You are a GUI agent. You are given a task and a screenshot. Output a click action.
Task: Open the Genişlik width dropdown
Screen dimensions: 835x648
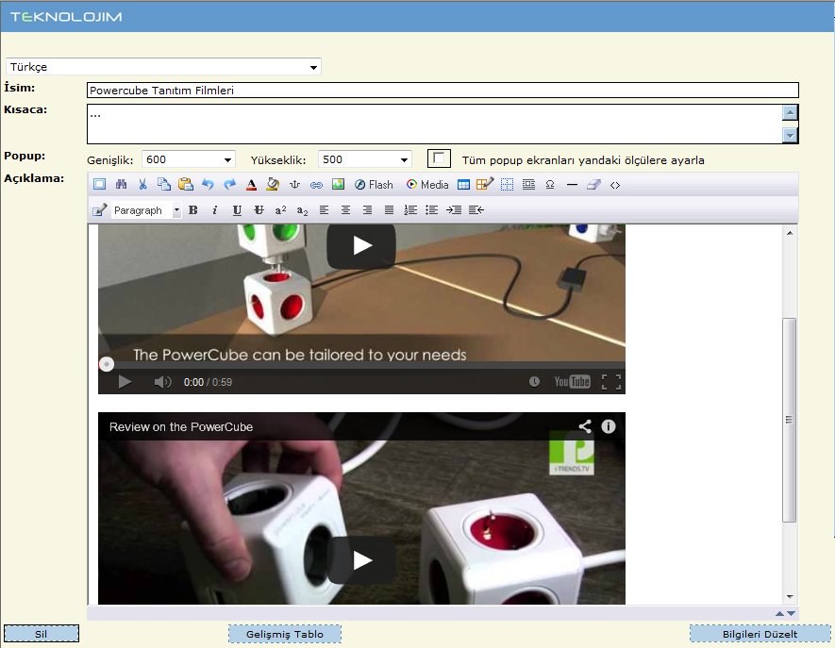click(189, 159)
